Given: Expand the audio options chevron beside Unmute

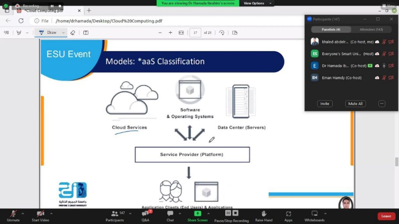Looking at the screenshot, I should click(x=23, y=213).
